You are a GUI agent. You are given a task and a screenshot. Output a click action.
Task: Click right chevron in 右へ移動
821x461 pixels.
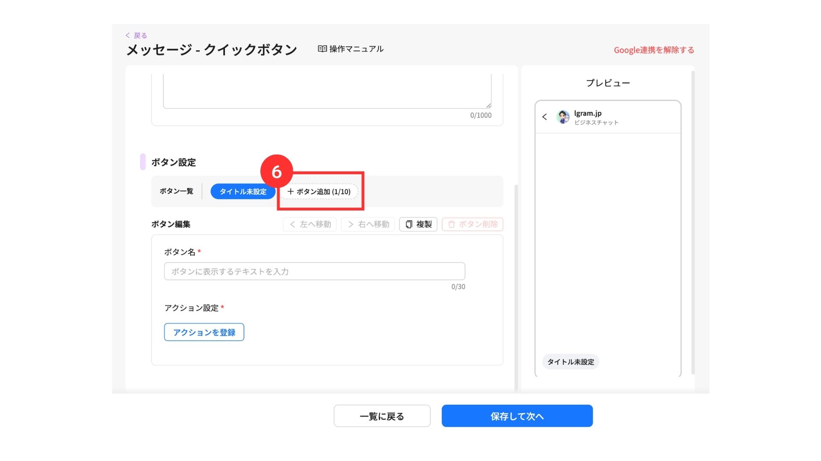pos(351,225)
